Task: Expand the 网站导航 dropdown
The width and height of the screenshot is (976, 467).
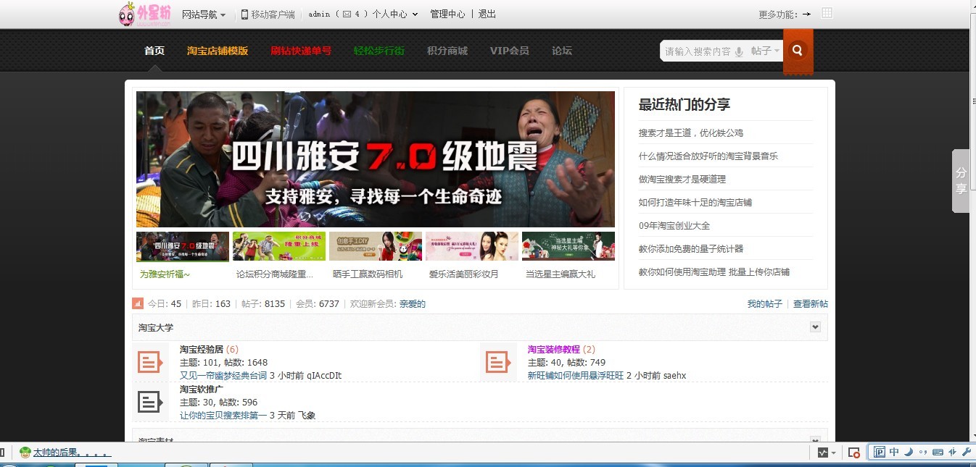Action: 204,14
